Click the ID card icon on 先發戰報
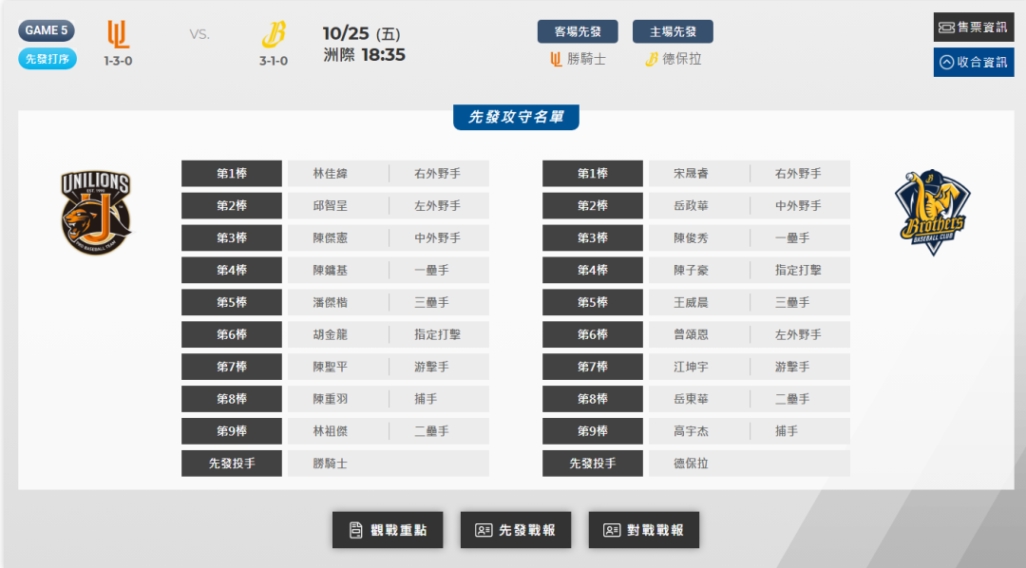1026x568 pixels. point(484,530)
